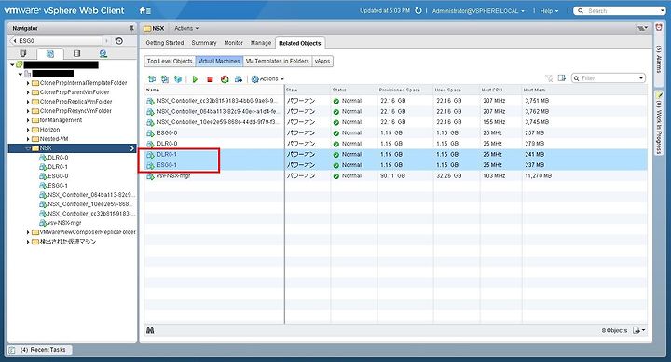Click Create new virtual machine icon
The width and height of the screenshot is (671, 362).
tap(152, 79)
